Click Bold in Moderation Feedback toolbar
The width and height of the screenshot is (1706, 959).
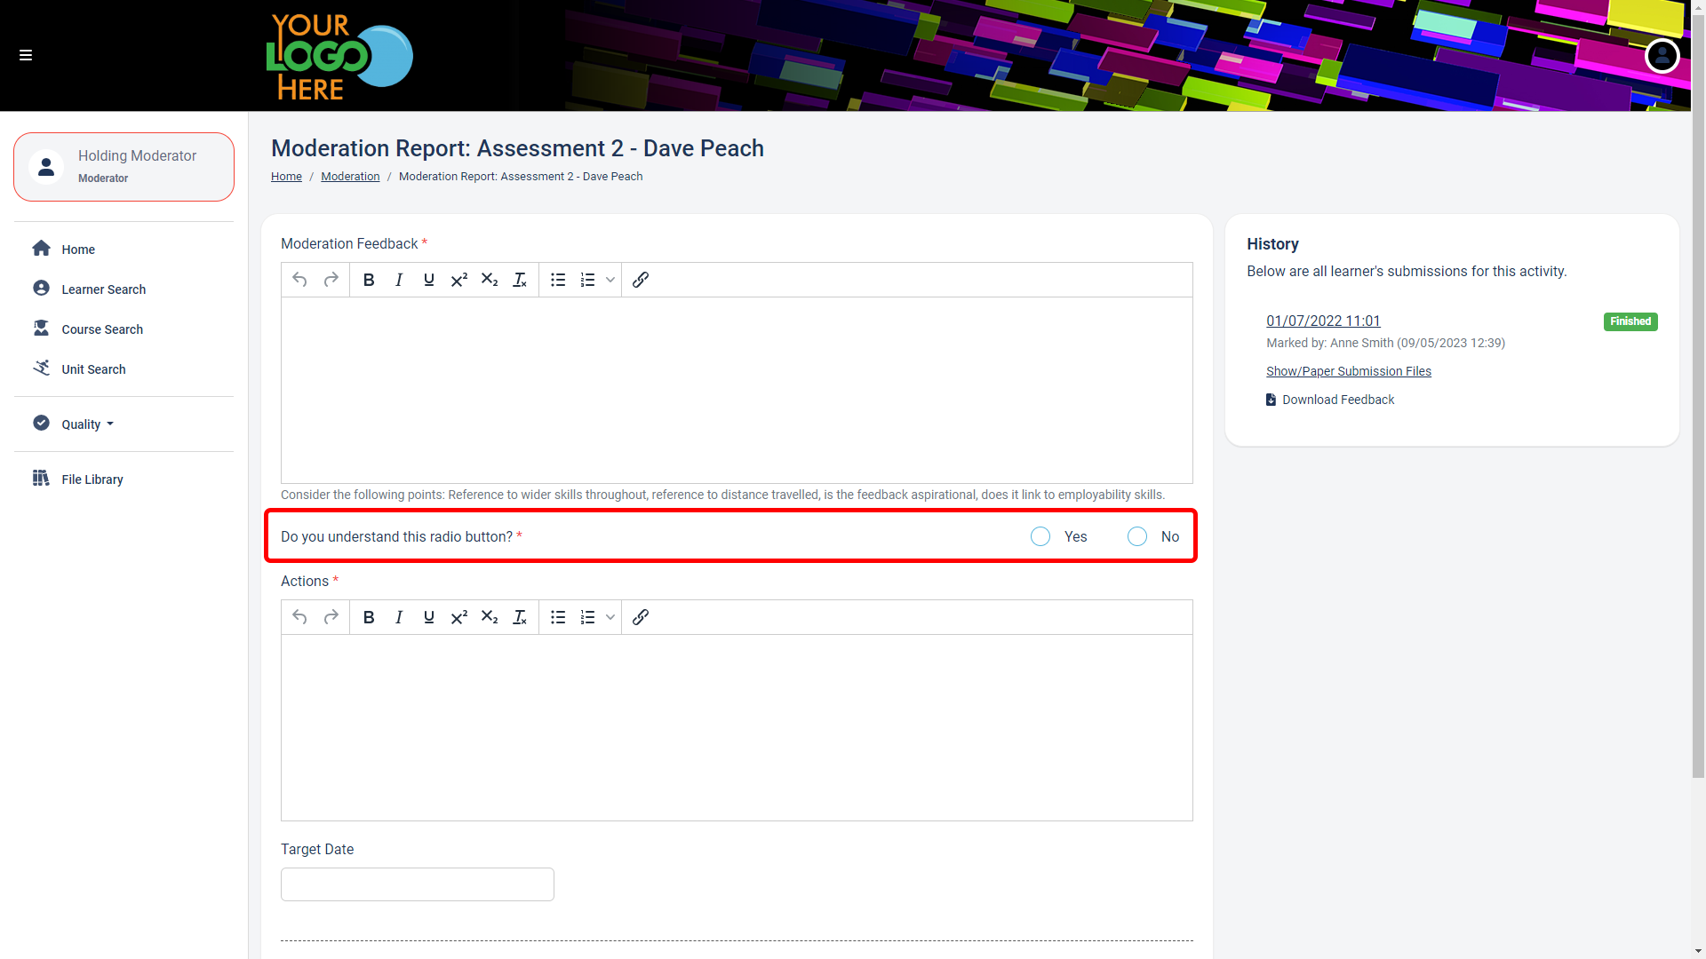pos(369,280)
